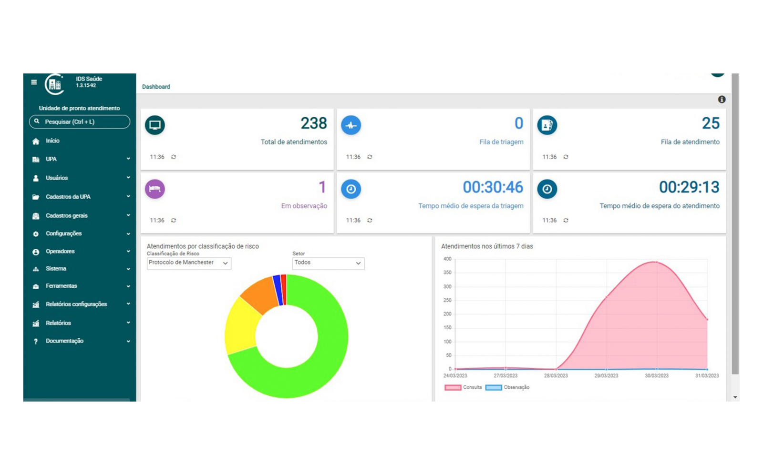
Task: Expand the Relatórios menu
Action: [80, 323]
